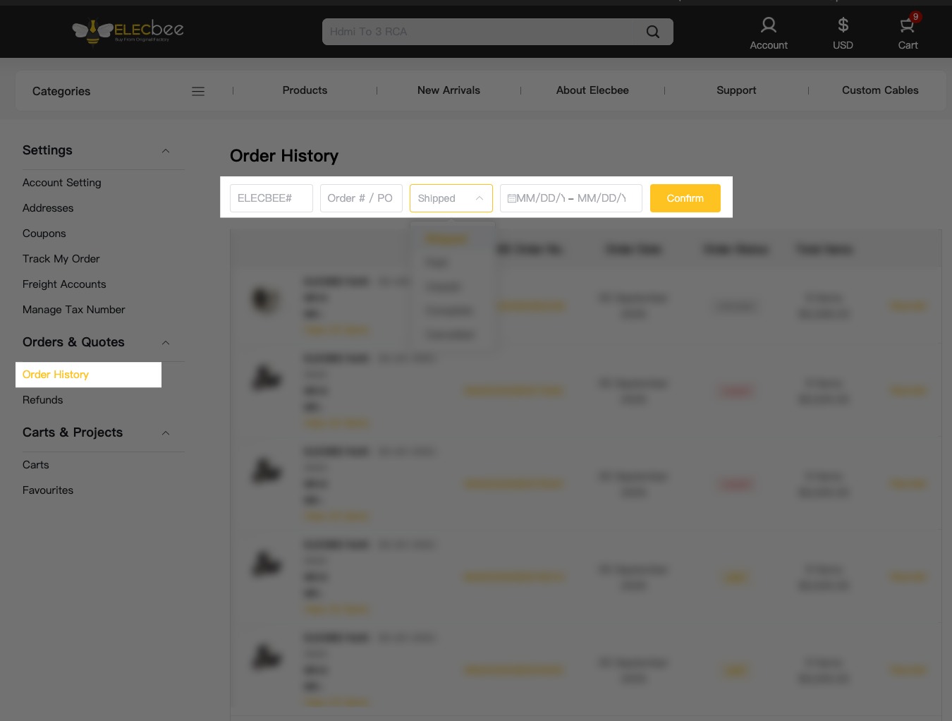952x721 pixels.
Task: Open the Categories hamburger menu icon
Action: coord(198,91)
